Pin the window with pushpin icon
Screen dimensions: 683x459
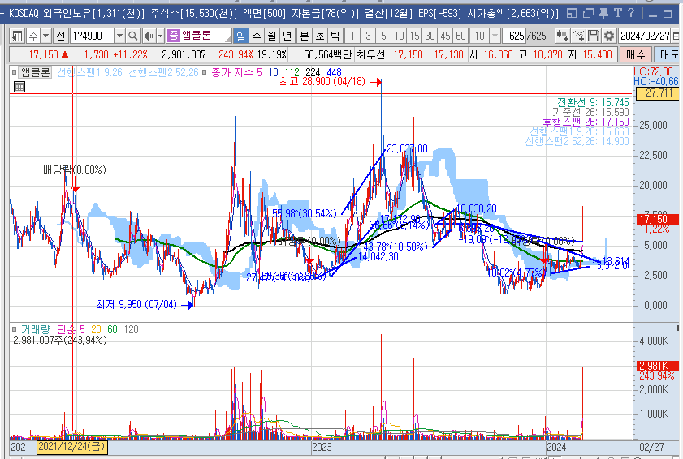coord(603,14)
